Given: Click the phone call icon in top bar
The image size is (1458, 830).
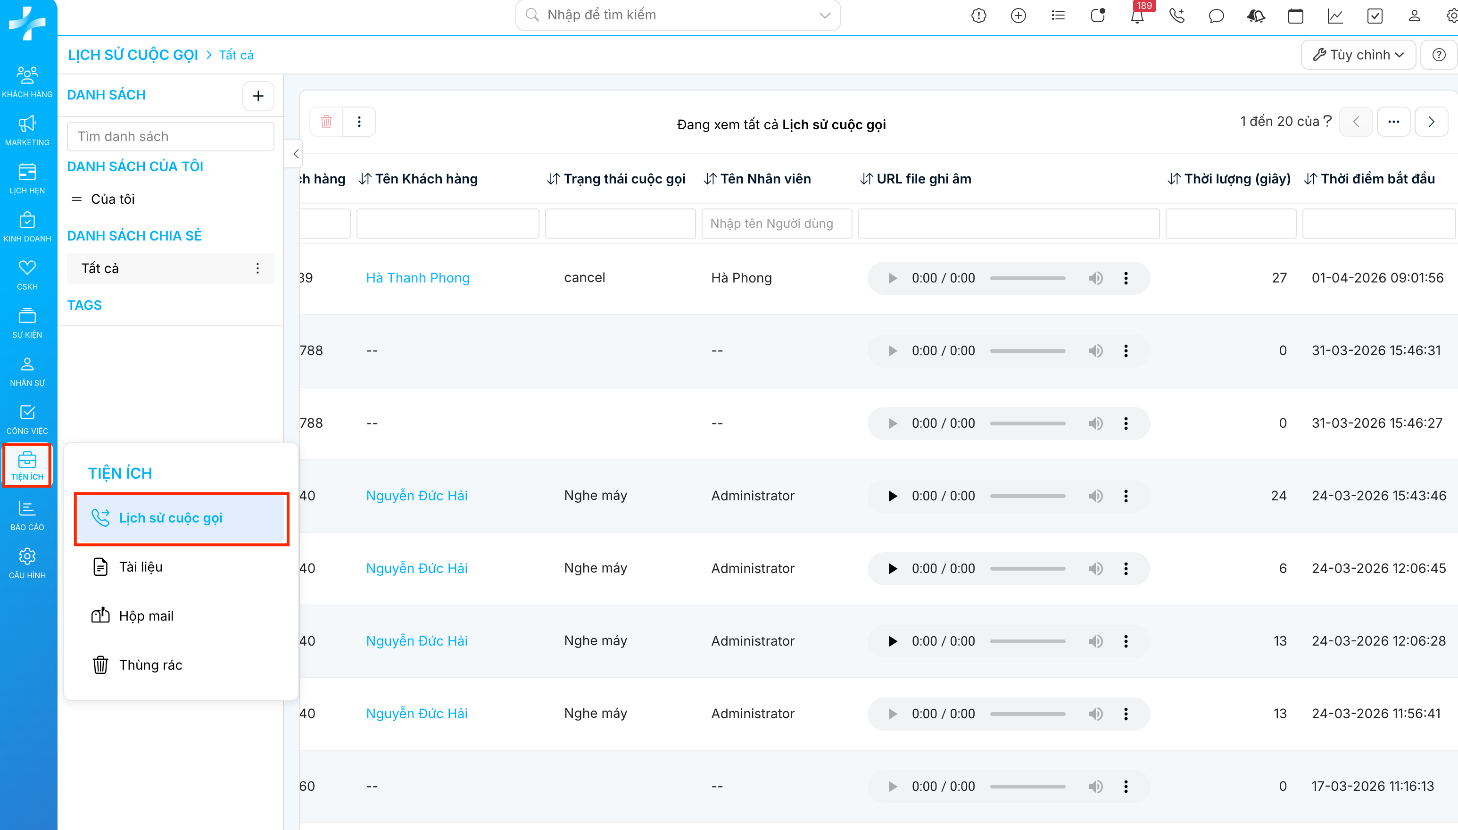Looking at the screenshot, I should pos(1177,16).
